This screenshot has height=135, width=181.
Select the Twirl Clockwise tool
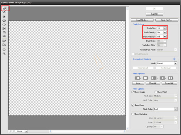click(4, 17)
